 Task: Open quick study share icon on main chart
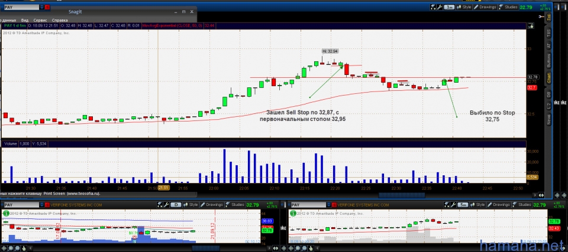point(433,7)
